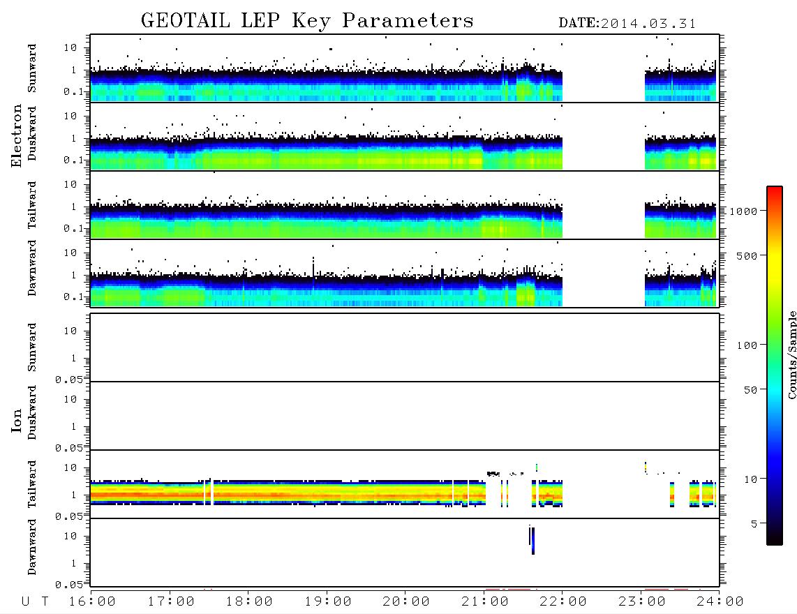
Task: Click the '500' color bar tick value
Action: tap(747, 255)
